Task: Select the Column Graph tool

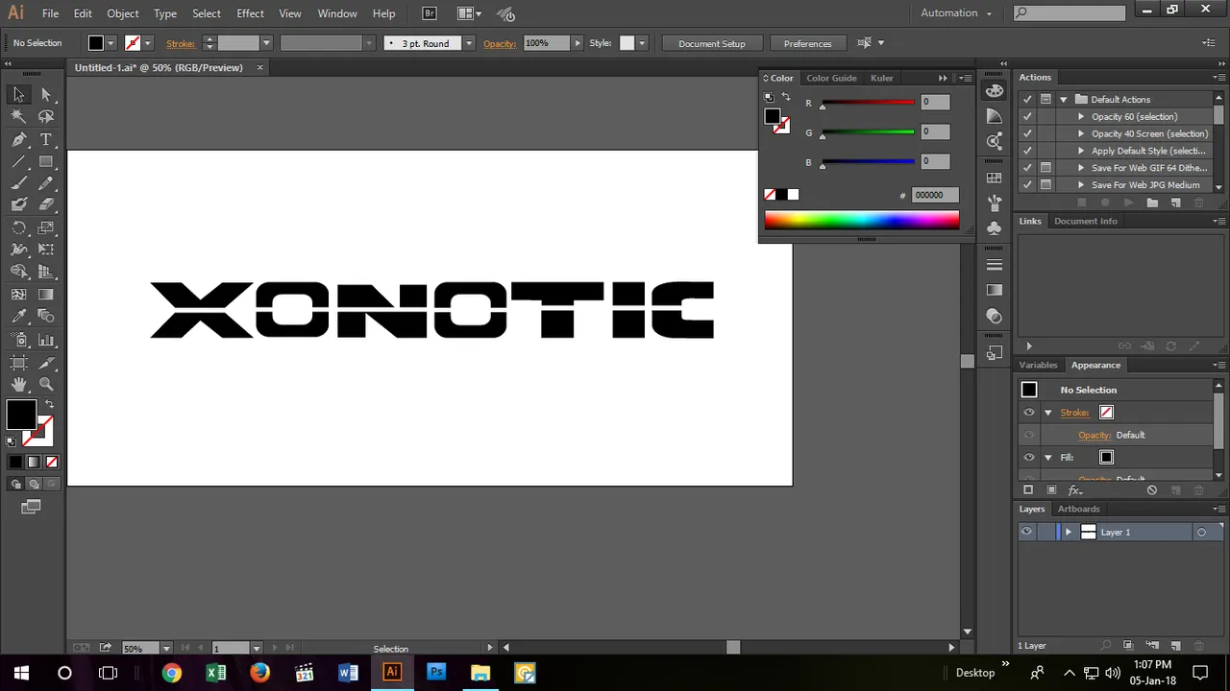Action: (46, 340)
